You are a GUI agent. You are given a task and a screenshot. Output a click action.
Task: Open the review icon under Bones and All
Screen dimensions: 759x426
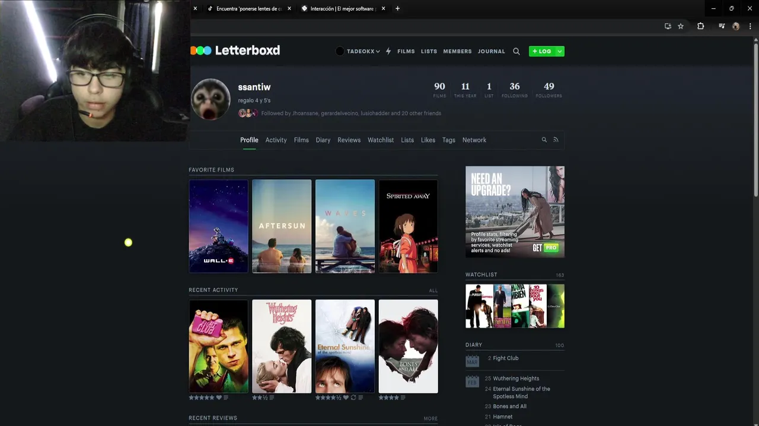[403, 398]
